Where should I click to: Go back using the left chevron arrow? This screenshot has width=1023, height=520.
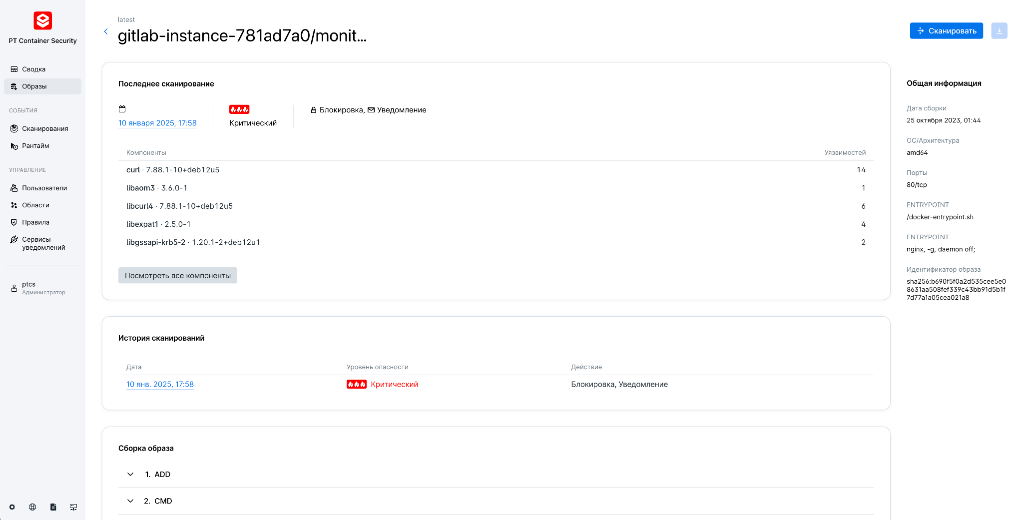point(106,31)
